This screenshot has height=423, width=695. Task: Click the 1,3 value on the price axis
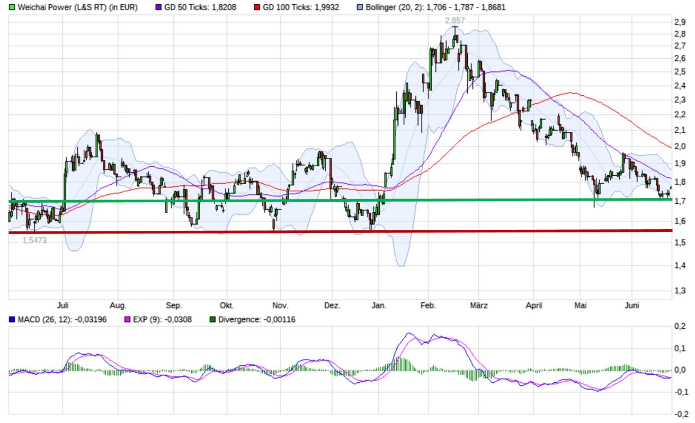point(680,290)
